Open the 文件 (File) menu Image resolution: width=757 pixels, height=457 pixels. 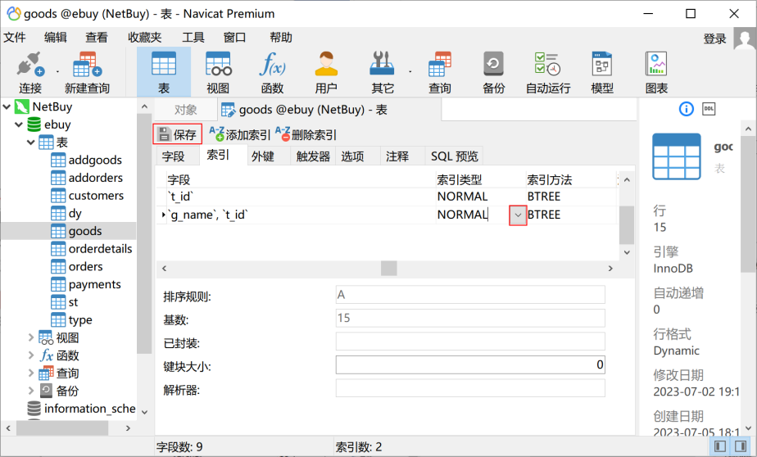coord(15,38)
